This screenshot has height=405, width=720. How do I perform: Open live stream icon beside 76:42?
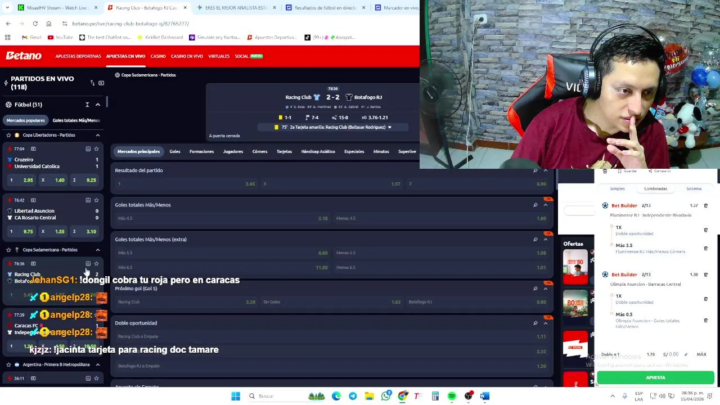[x=33, y=200]
